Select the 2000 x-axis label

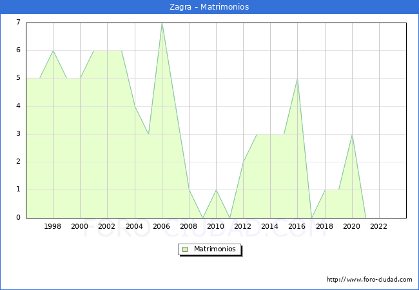tap(80, 226)
